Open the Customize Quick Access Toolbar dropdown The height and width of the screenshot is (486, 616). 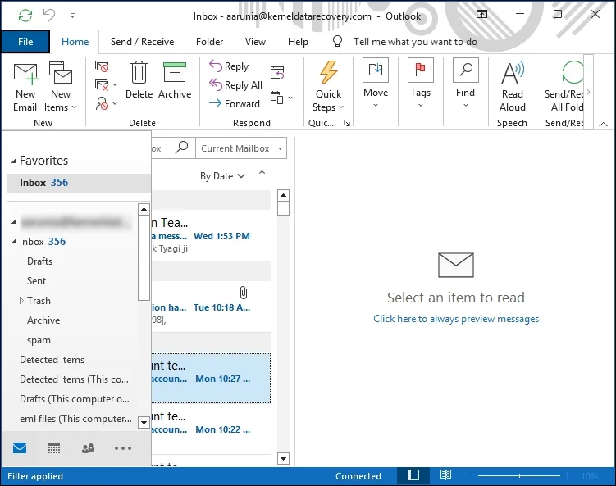point(73,16)
